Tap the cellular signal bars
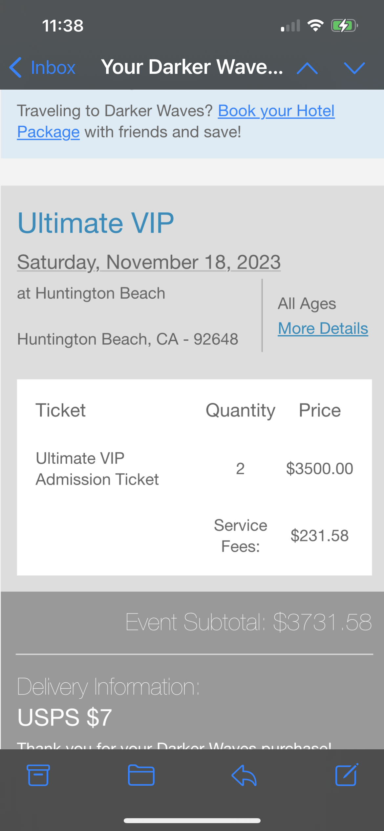The image size is (384, 831). pyautogui.click(x=290, y=26)
